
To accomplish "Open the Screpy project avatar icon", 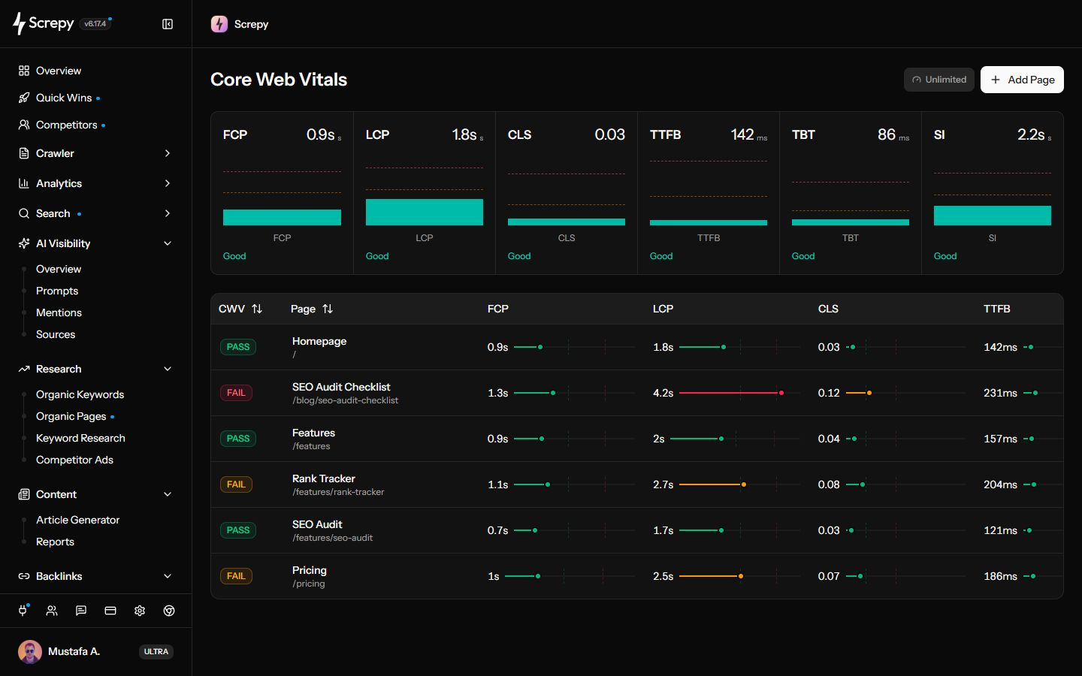I will pyautogui.click(x=219, y=24).
